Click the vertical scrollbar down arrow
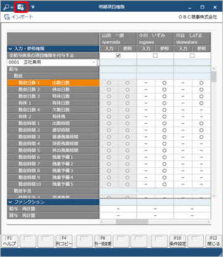Viewport: 223px width, 257px height. (214, 196)
